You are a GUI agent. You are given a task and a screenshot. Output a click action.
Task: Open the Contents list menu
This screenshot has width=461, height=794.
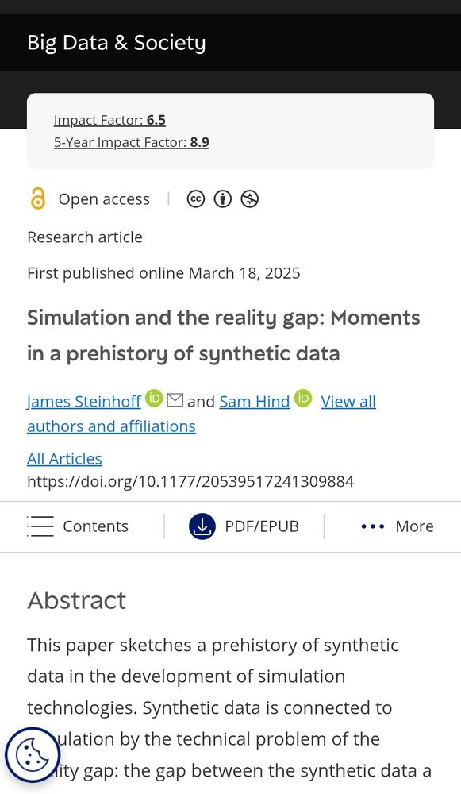78,526
